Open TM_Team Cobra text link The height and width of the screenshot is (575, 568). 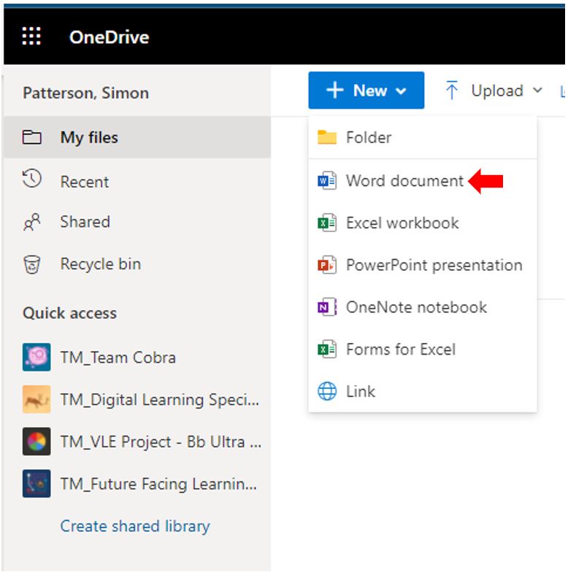(118, 358)
